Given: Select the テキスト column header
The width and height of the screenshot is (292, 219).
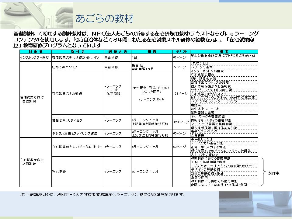Looking at the screenshot, I should [x=181, y=52].
